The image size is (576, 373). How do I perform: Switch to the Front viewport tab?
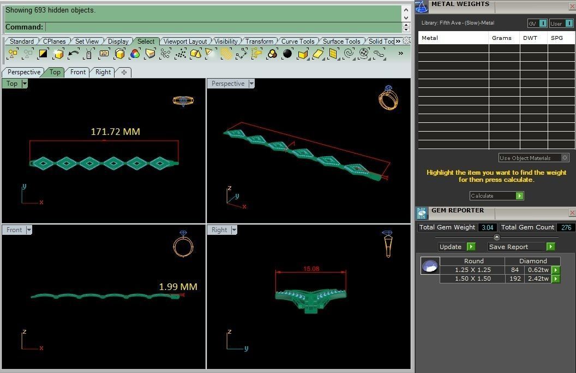(x=78, y=72)
